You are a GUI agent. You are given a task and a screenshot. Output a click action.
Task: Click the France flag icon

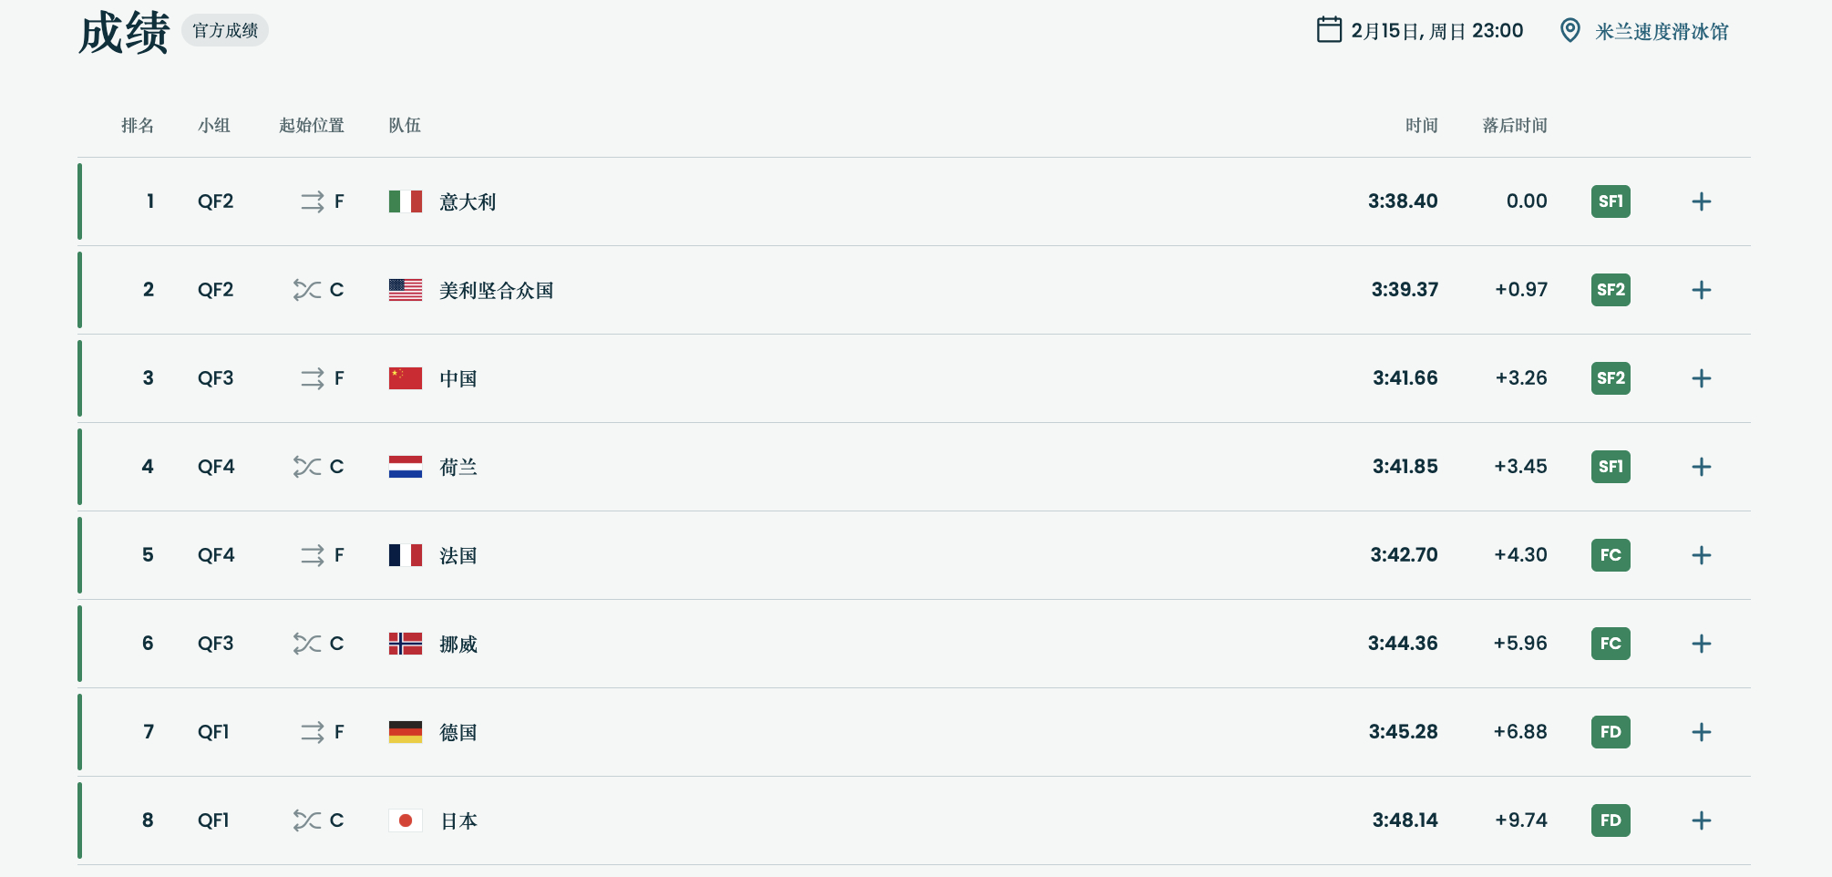point(405,555)
